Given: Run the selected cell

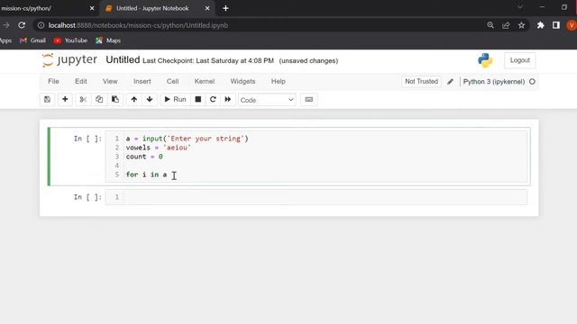Looking at the screenshot, I should click(x=175, y=100).
